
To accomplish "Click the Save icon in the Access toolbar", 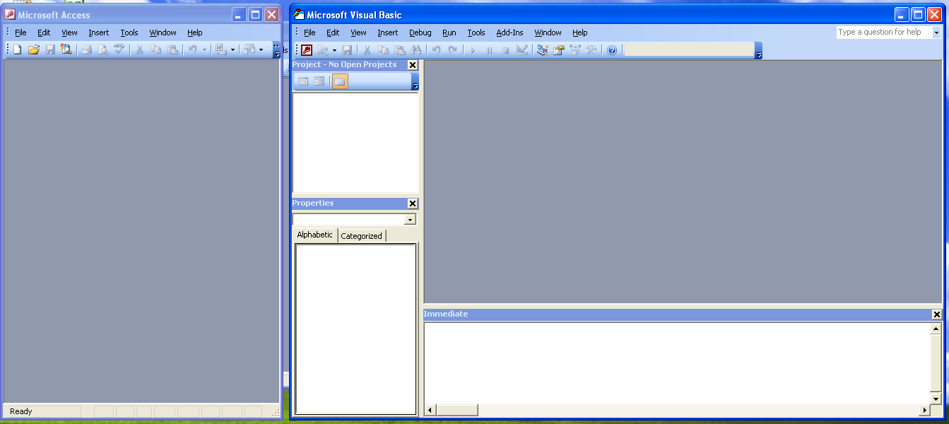I will pyautogui.click(x=50, y=49).
